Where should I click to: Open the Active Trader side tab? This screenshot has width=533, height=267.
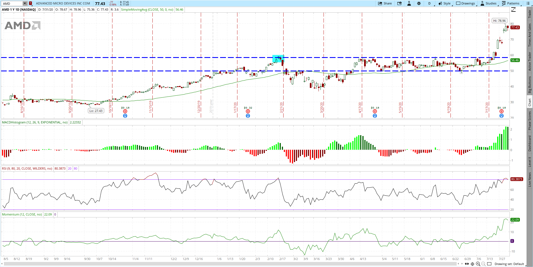(x=530, y=61)
